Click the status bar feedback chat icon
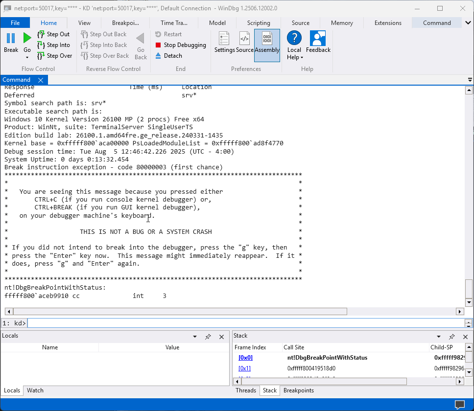This screenshot has width=474, height=411. (459, 404)
